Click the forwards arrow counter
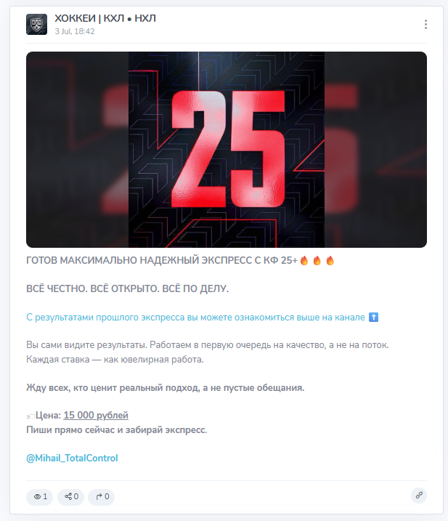Screen dimensions: 448x521 point(101,497)
